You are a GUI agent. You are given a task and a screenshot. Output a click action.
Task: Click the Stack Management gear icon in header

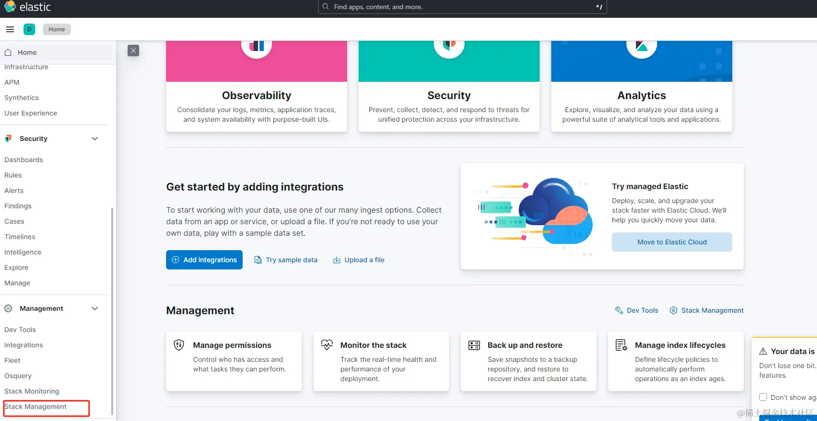(x=674, y=310)
